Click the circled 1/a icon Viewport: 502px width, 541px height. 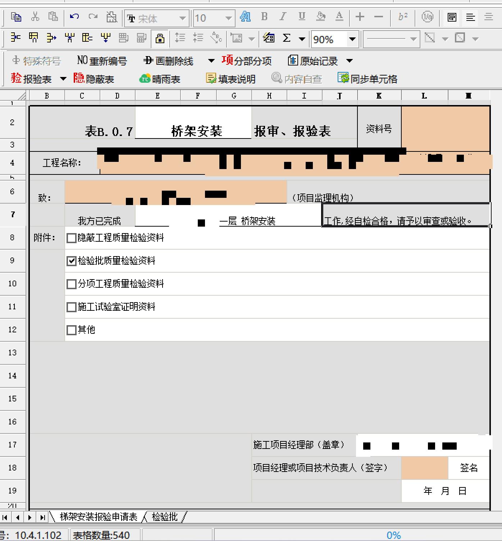coord(427,17)
